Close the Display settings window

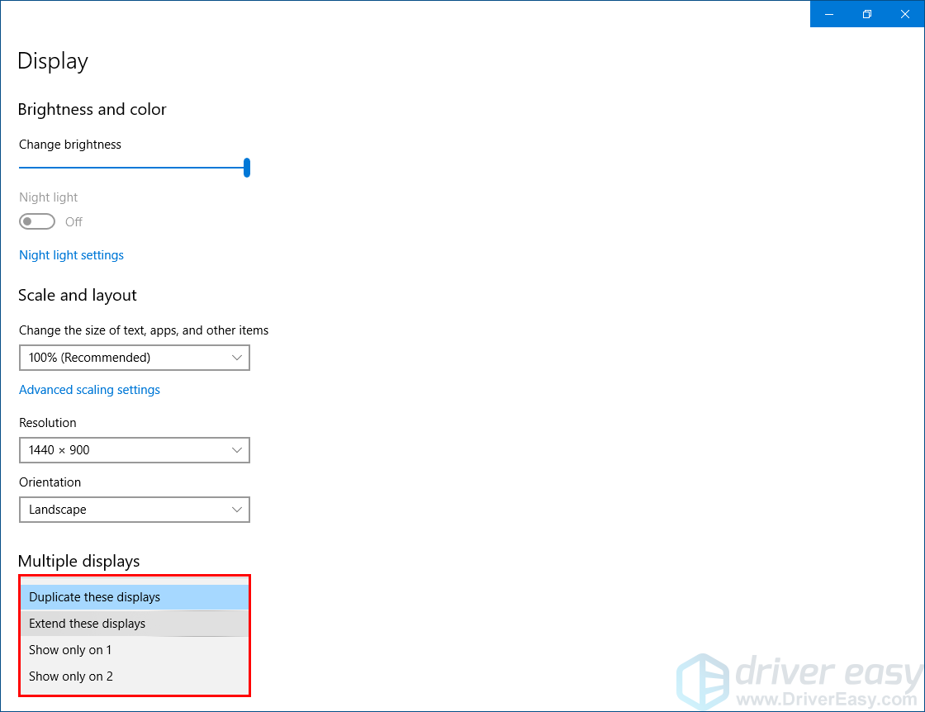[x=905, y=14]
